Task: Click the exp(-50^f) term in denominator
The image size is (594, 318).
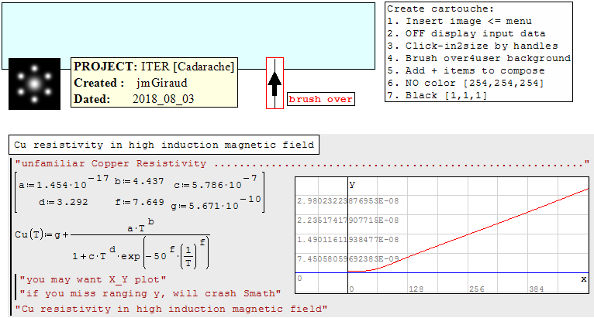Action: [x=165, y=252]
